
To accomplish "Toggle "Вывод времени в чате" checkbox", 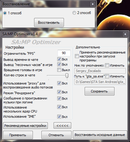I will (59, 59).
